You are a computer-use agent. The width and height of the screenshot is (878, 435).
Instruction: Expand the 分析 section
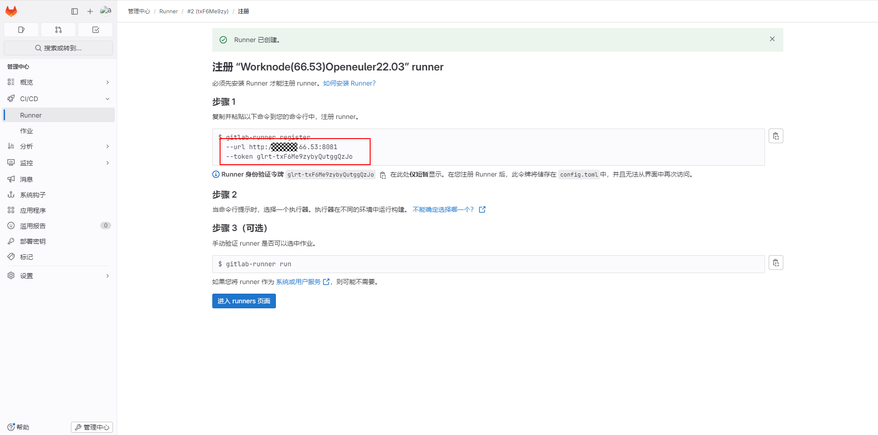tap(59, 146)
